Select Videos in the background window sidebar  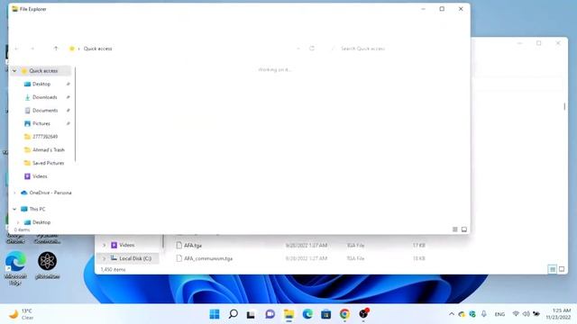(127, 245)
